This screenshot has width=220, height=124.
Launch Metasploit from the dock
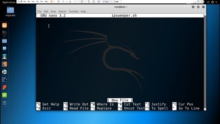(4, 49)
